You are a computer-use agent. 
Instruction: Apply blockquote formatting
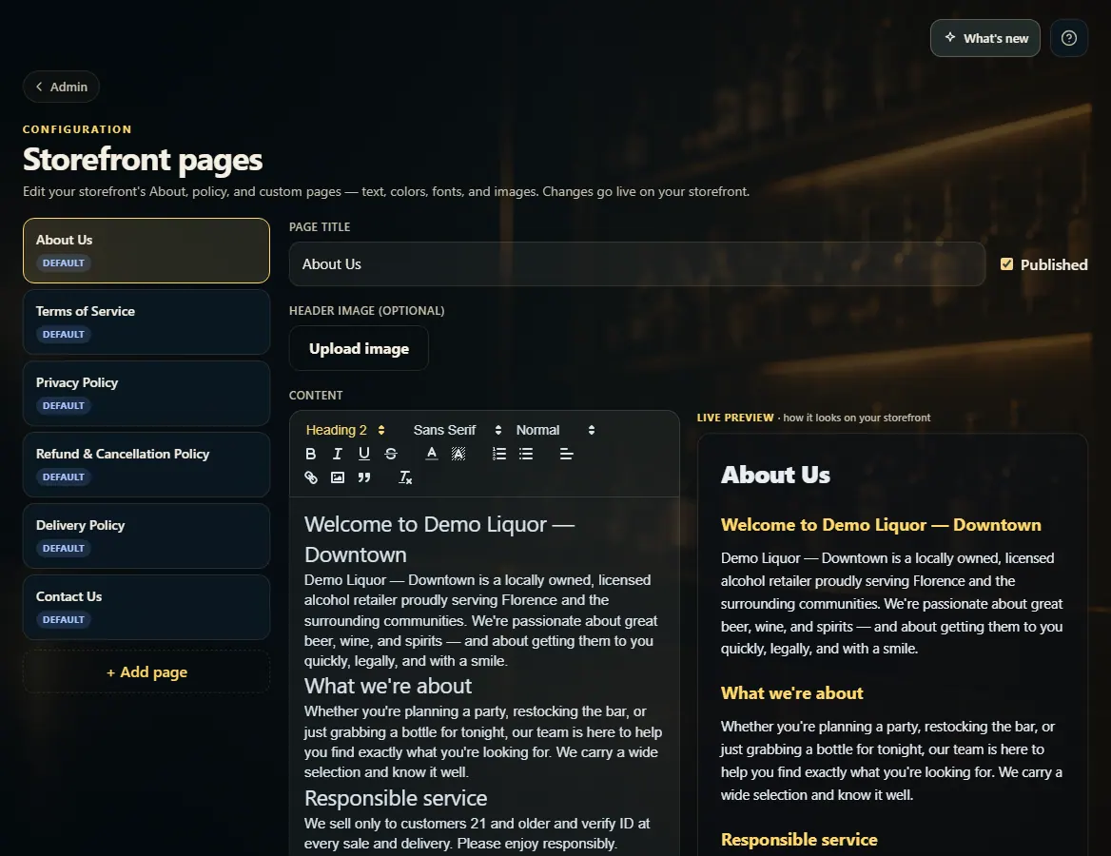click(x=364, y=477)
